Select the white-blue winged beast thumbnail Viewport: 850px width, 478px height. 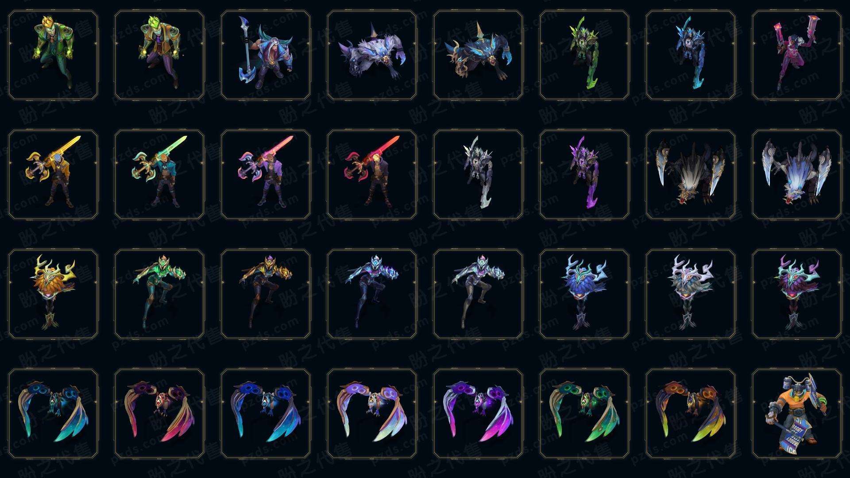tap(797, 174)
